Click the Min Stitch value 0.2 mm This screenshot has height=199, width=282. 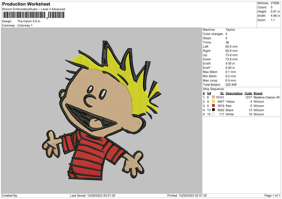pyautogui.click(x=231, y=76)
